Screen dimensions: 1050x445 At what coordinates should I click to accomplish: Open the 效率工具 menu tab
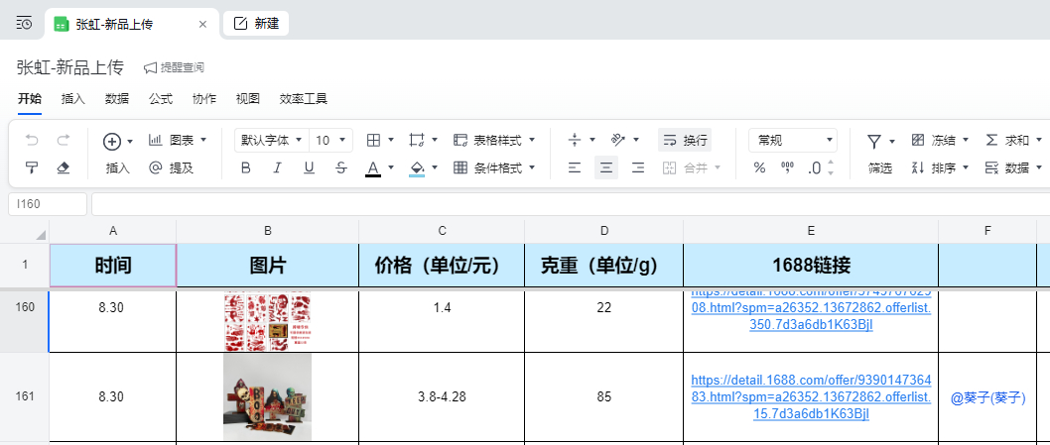tap(303, 99)
